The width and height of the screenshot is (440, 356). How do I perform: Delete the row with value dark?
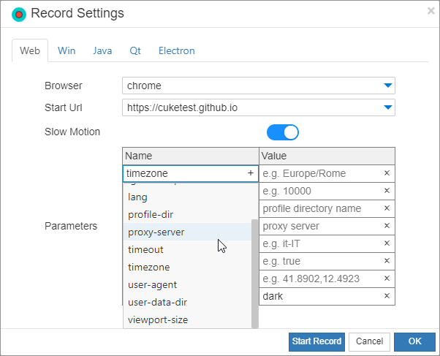pos(387,296)
